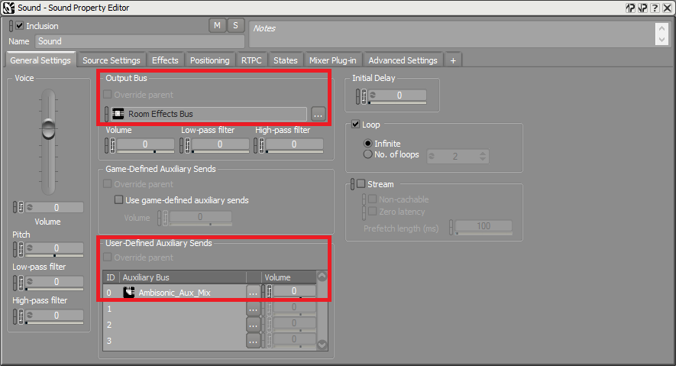
Task: Click the Solo (S) button
Action: (235, 26)
